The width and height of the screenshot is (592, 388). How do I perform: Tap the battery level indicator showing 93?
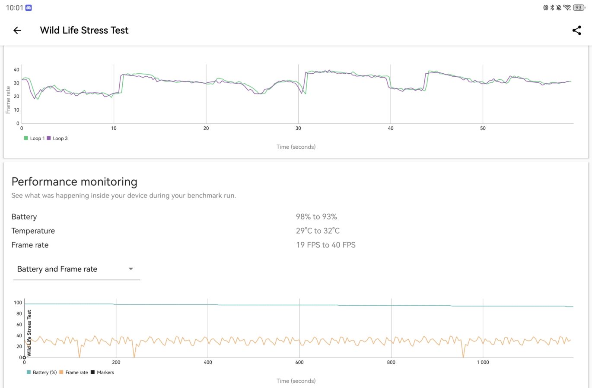pyautogui.click(x=579, y=8)
